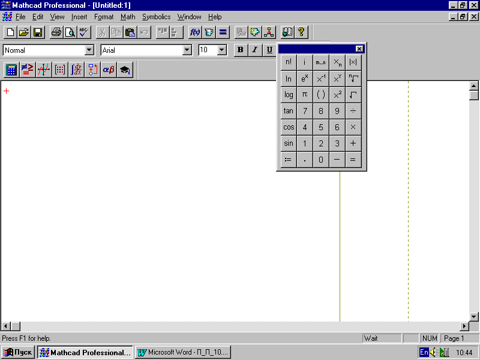Open Calculus palette icon
The height and width of the screenshot is (360, 480).
[x=76, y=70]
